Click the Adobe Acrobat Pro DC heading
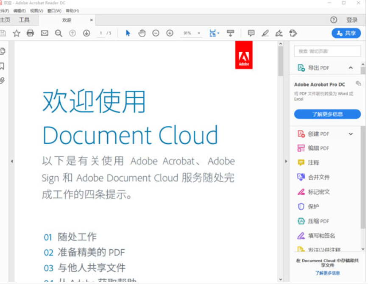Viewport: 368px width, 284px height. (319, 84)
